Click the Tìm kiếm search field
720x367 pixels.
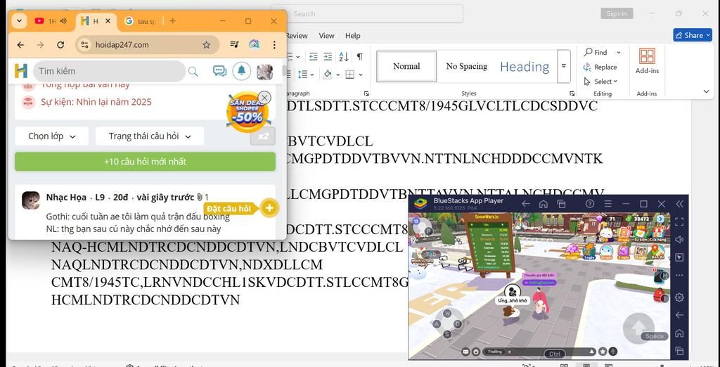[x=109, y=71]
